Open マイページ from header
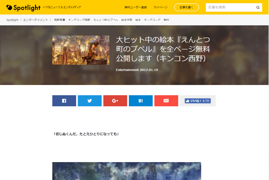This screenshot has height=180, width=269. pos(161,7)
